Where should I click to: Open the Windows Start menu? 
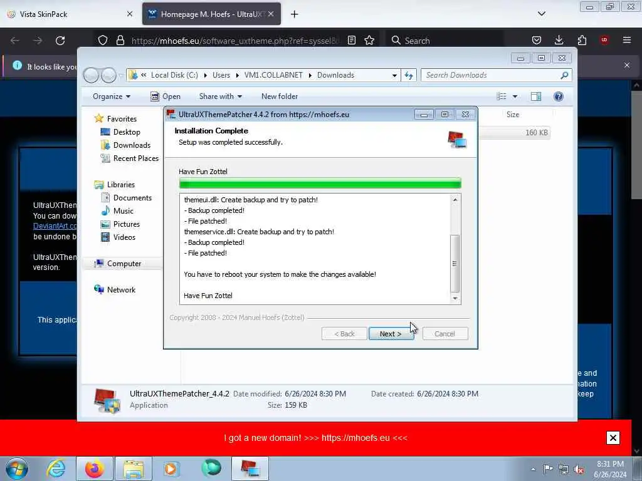click(16, 468)
